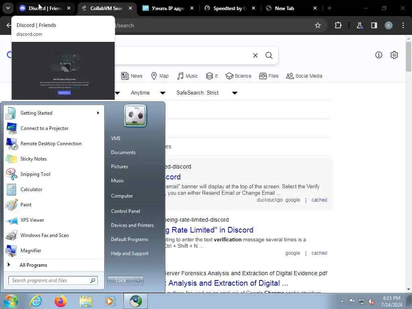Submit search with magnifier icon
This screenshot has width=412, height=309.
(x=269, y=56)
